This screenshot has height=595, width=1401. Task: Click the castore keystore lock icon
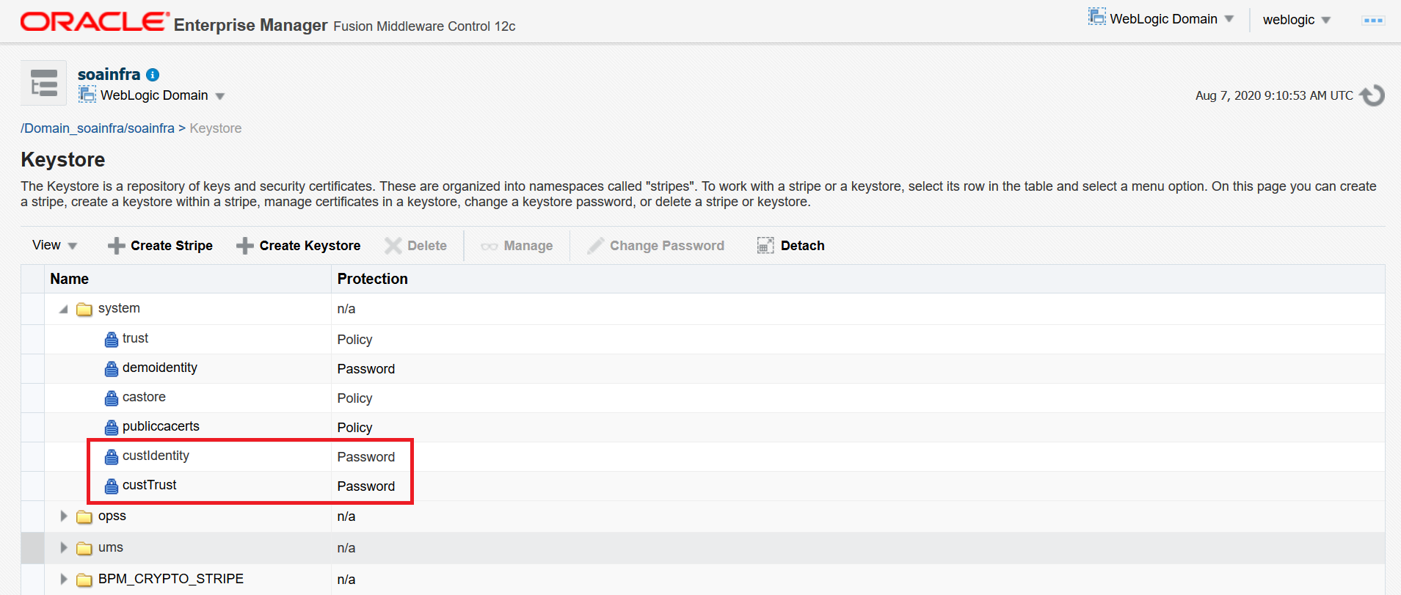coord(111,398)
